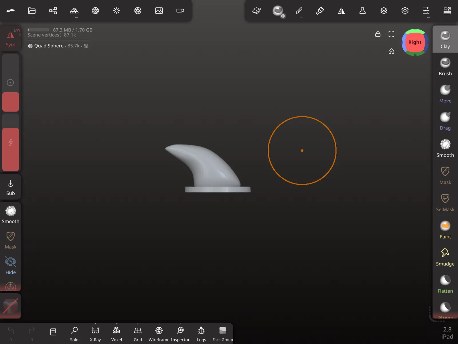Click the memory usage progress bar

tap(38, 30)
